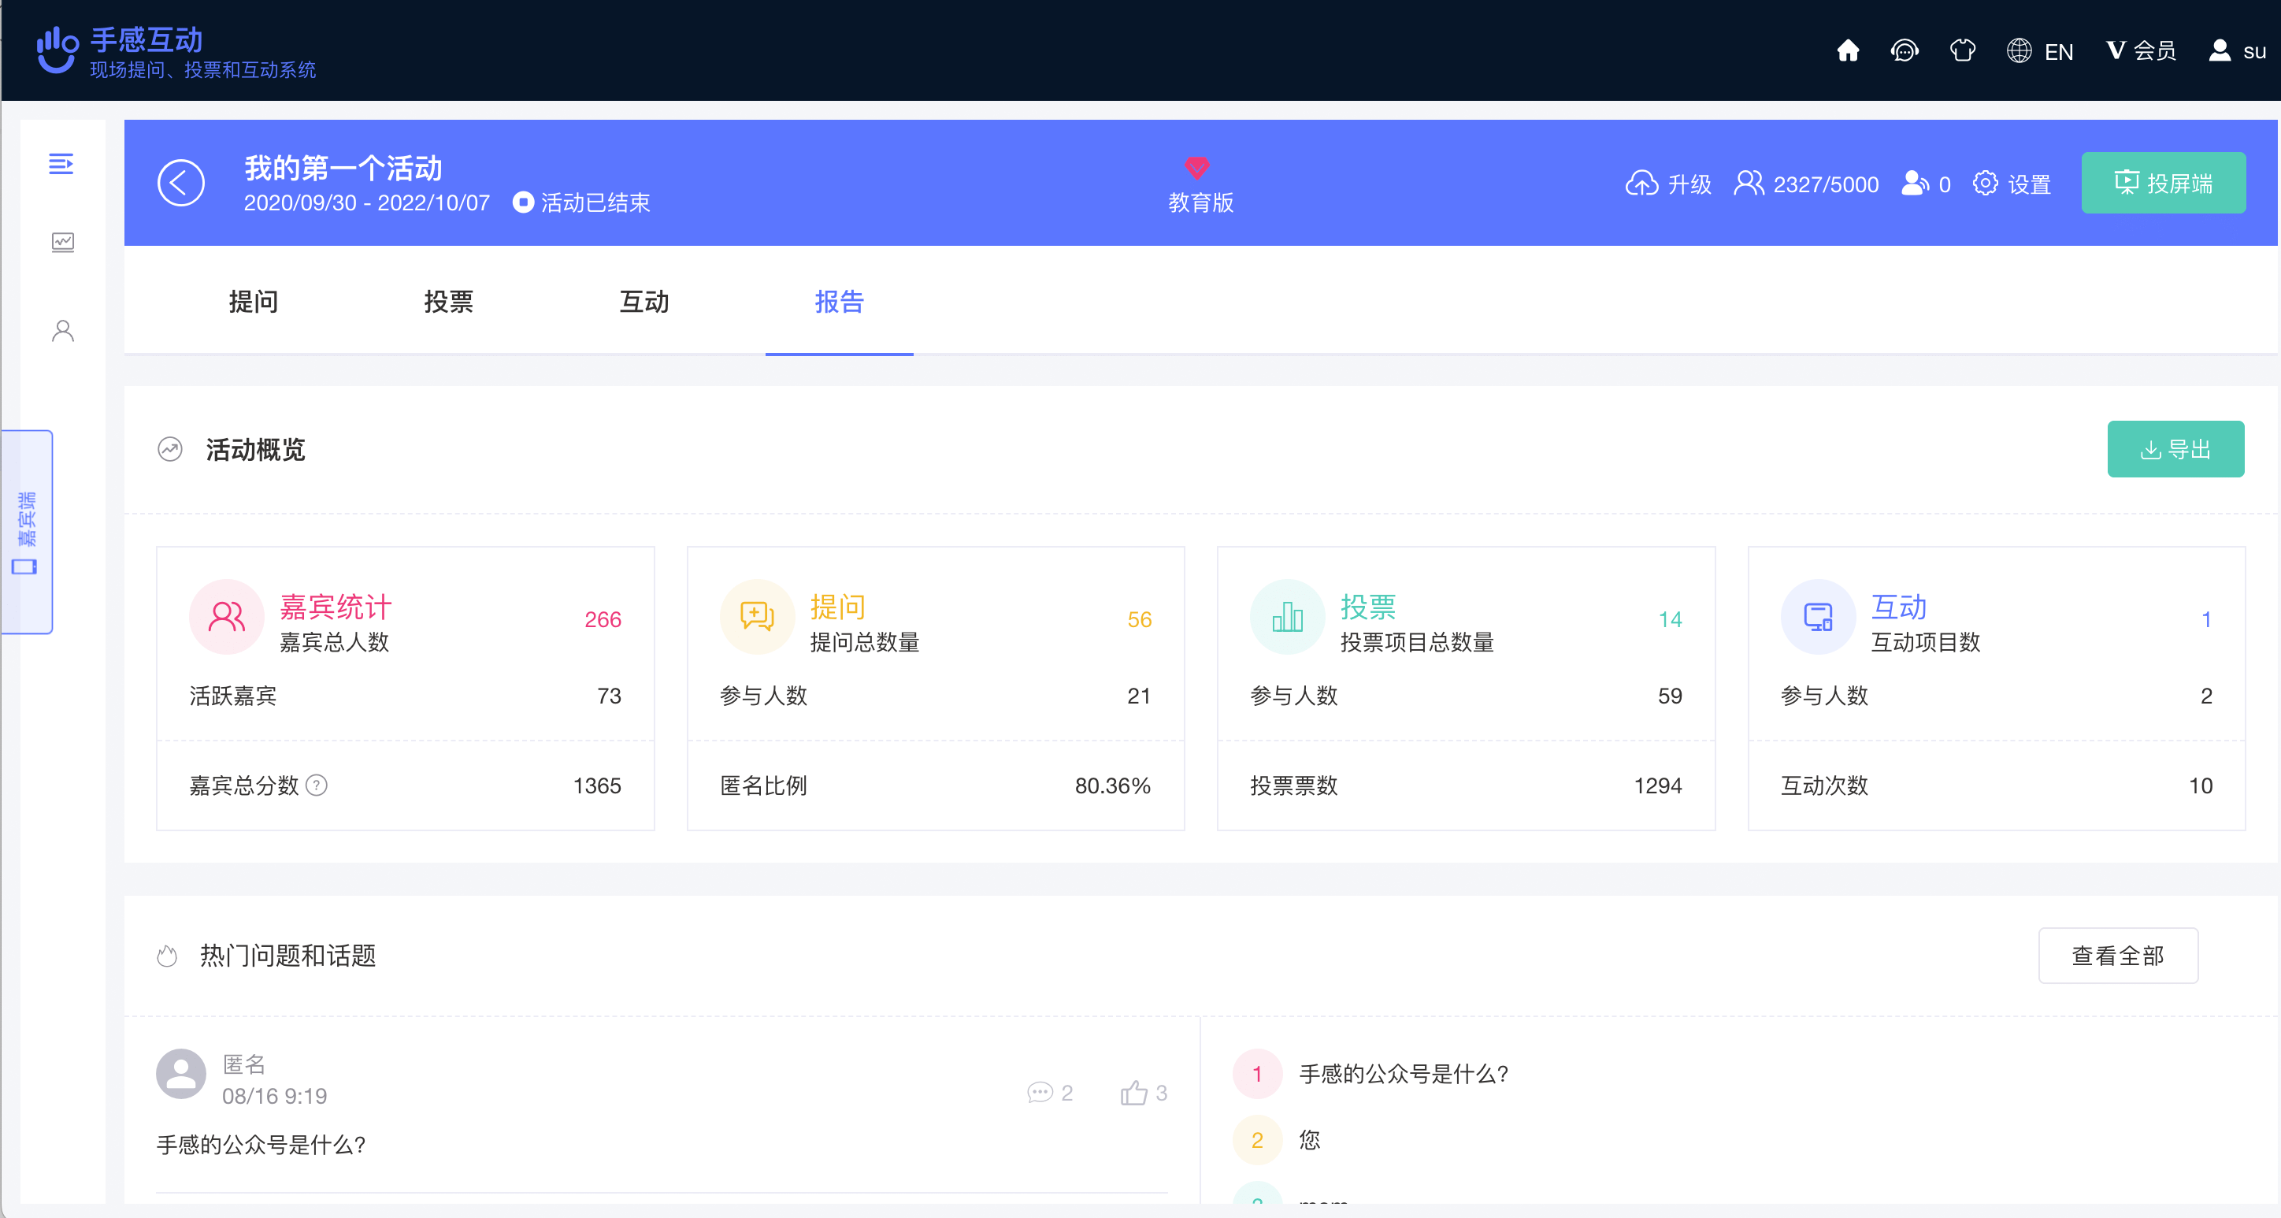Open the 嘉宾端 side panel tab
Screen dimensions: 2281x1218
click(x=27, y=533)
